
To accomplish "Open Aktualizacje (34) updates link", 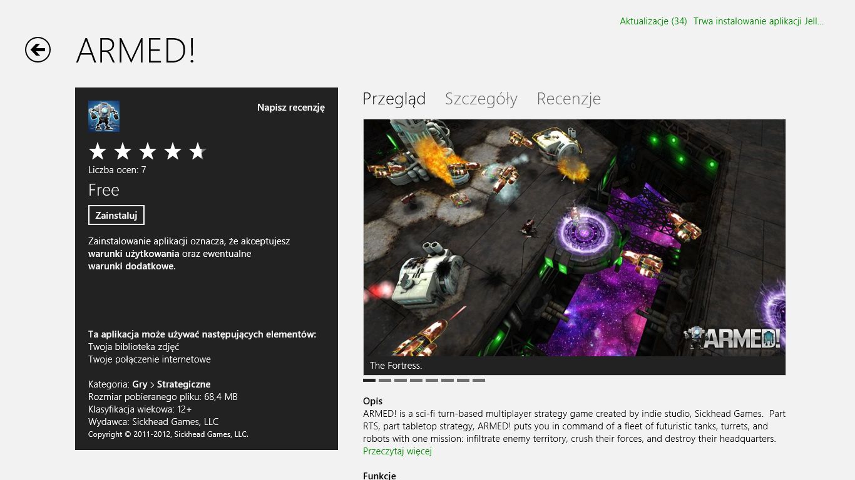I will pos(653,21).
